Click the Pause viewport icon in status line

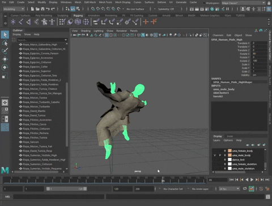(228, 9)
